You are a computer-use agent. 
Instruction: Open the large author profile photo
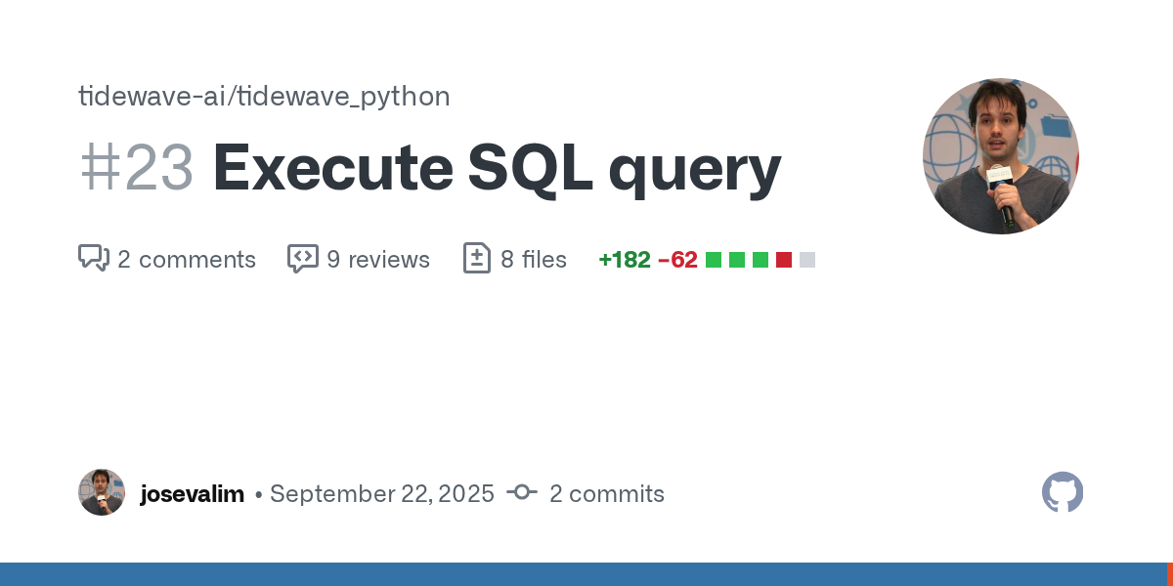click(1000, 156)
